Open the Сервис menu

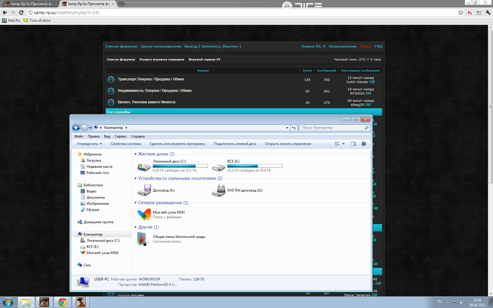pyautogui.click(x=120, y=136)
